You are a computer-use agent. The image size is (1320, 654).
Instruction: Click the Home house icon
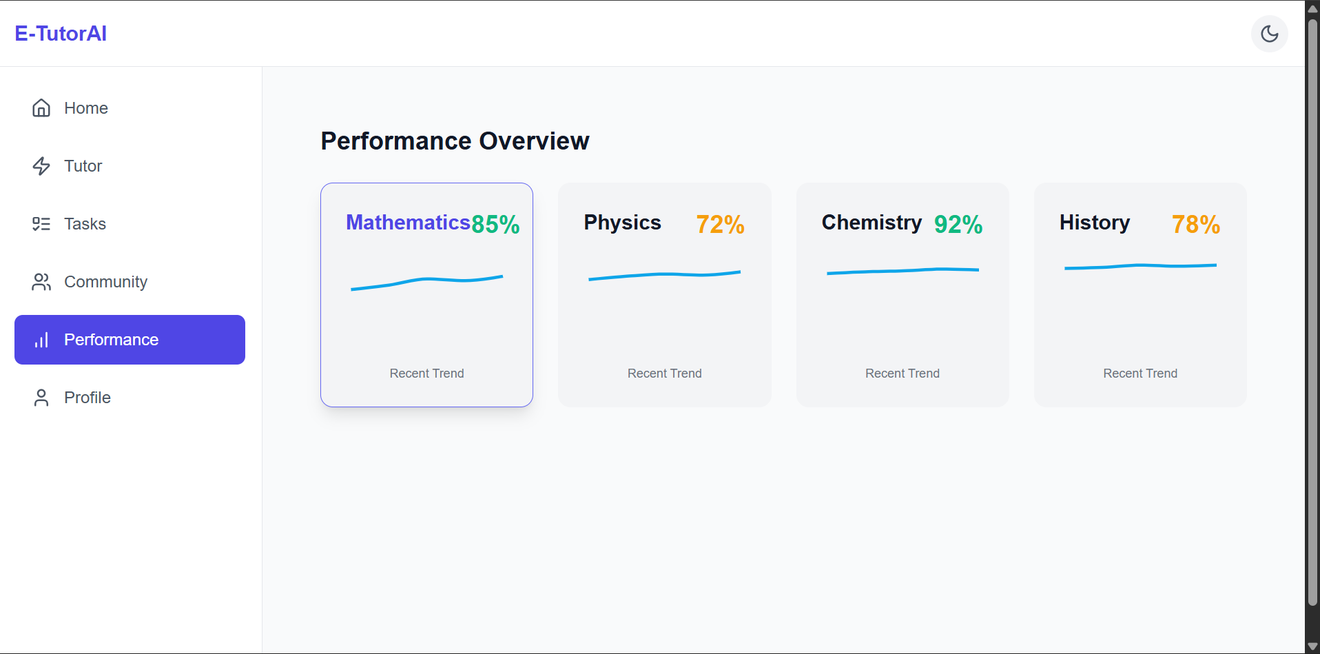point(41,108)
